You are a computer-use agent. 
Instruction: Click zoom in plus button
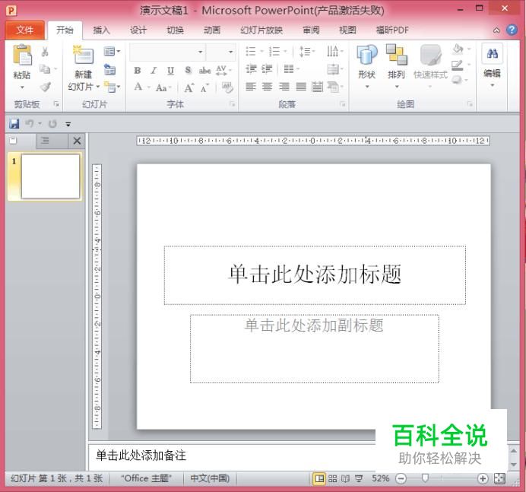483,478
